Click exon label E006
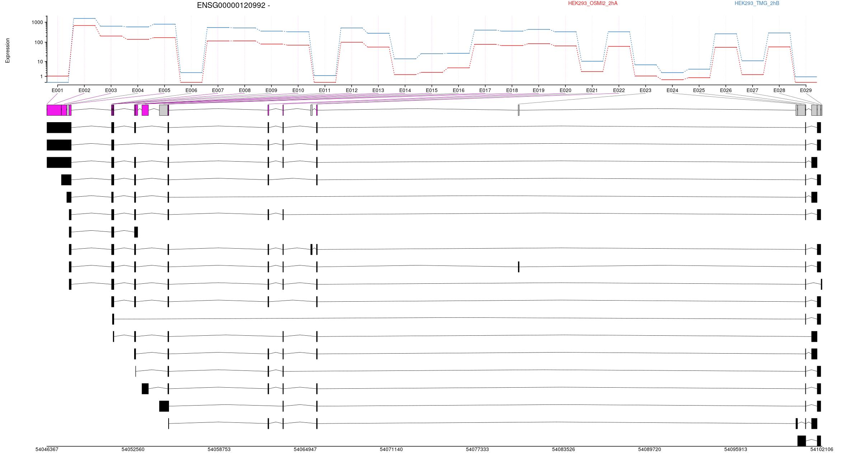The height and width of the screenshot is (455, 861). [x=191, y=91]
